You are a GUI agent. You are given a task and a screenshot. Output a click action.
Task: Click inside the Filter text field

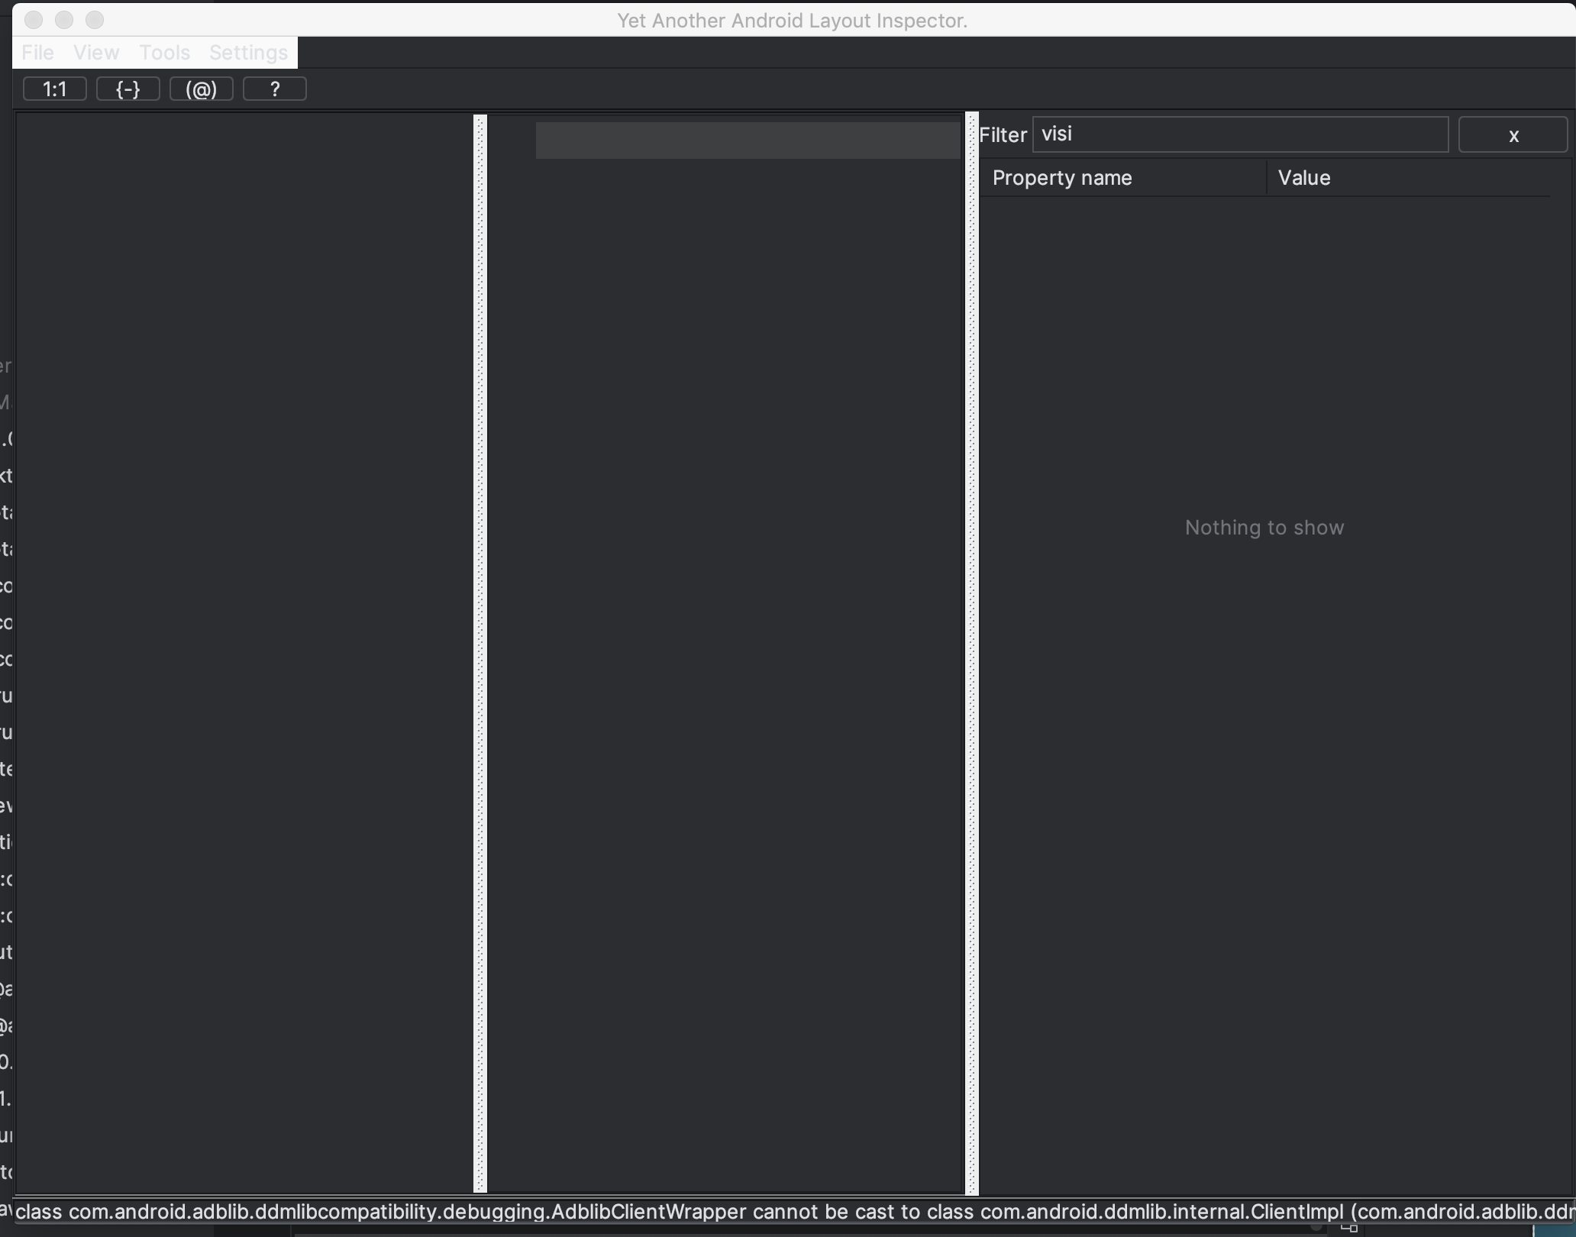tap(1241, 134)
